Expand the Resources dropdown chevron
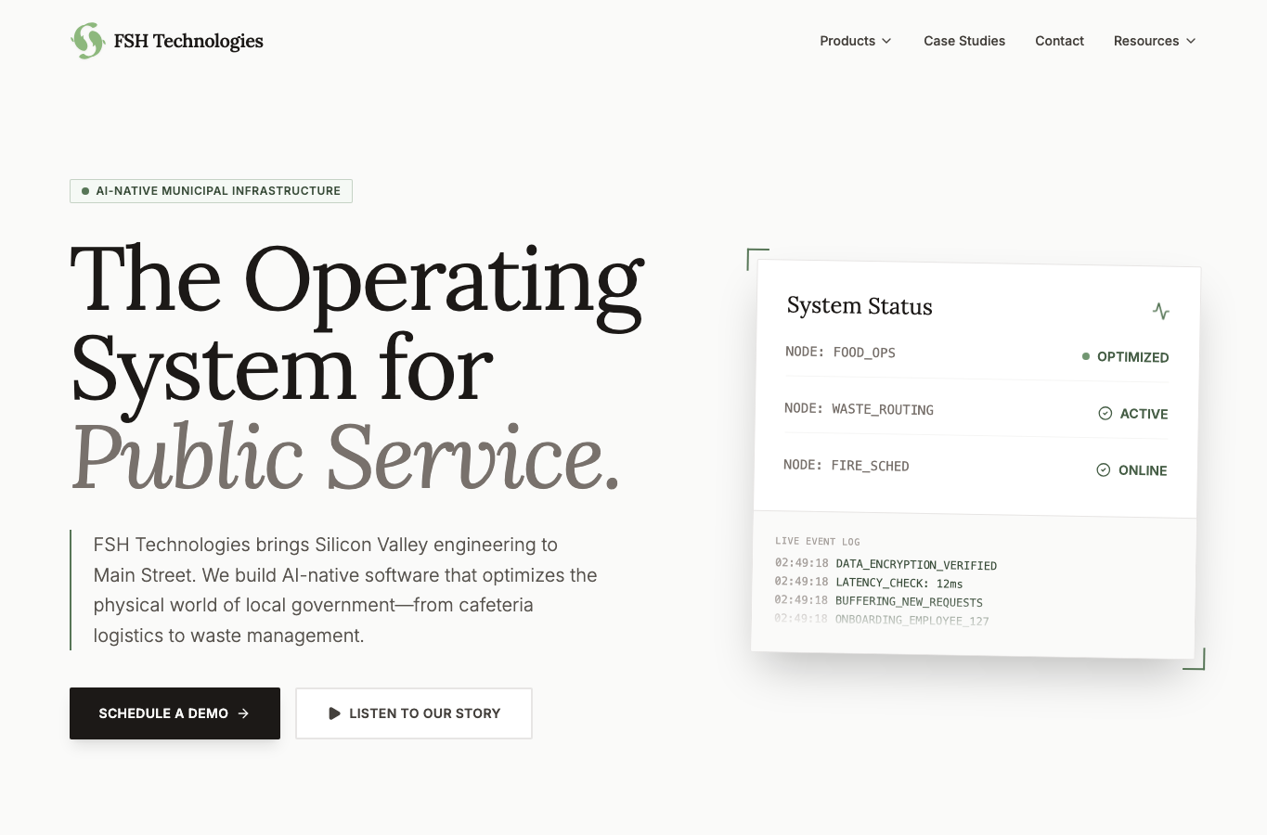Image resolution: width=1267 pixels, height=835 pixels. (1191, 41)
